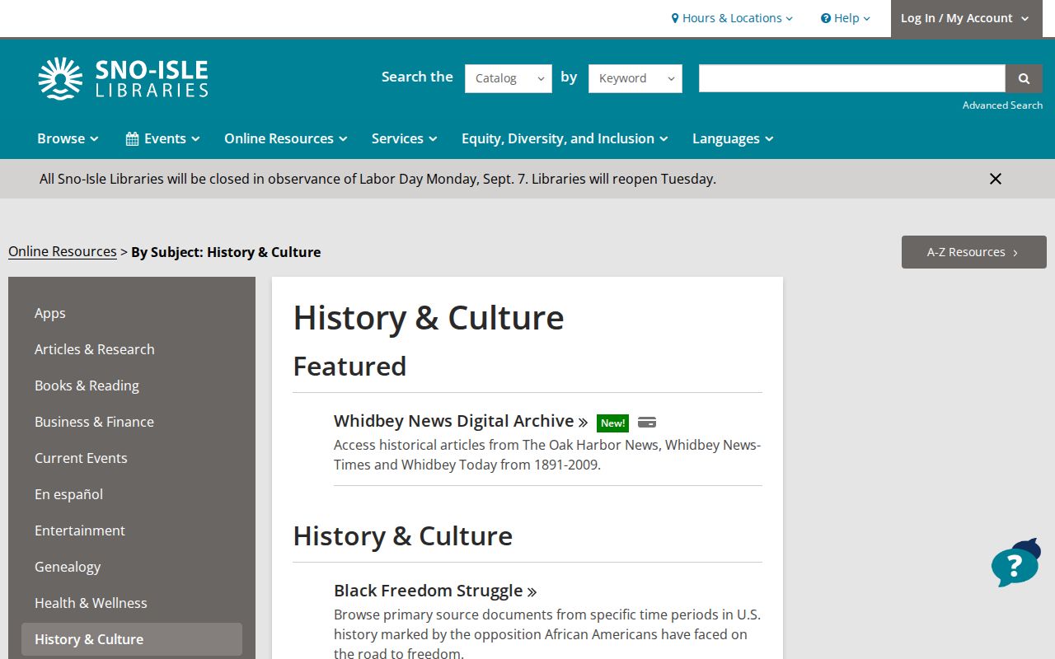Screen dimensions: 1055x659
Task: Click the green New! badge
Action: point(612,423)
